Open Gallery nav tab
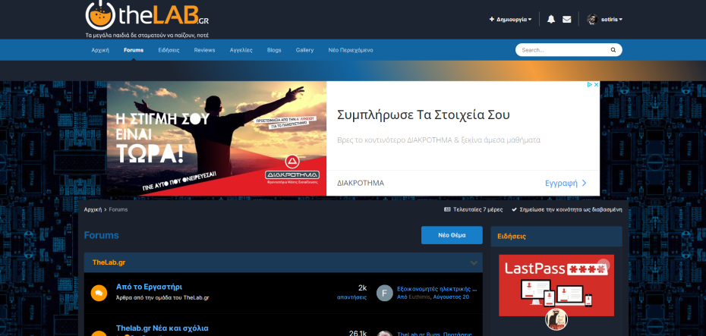This screenshot has height=336, width=706. tap(305, 50)
